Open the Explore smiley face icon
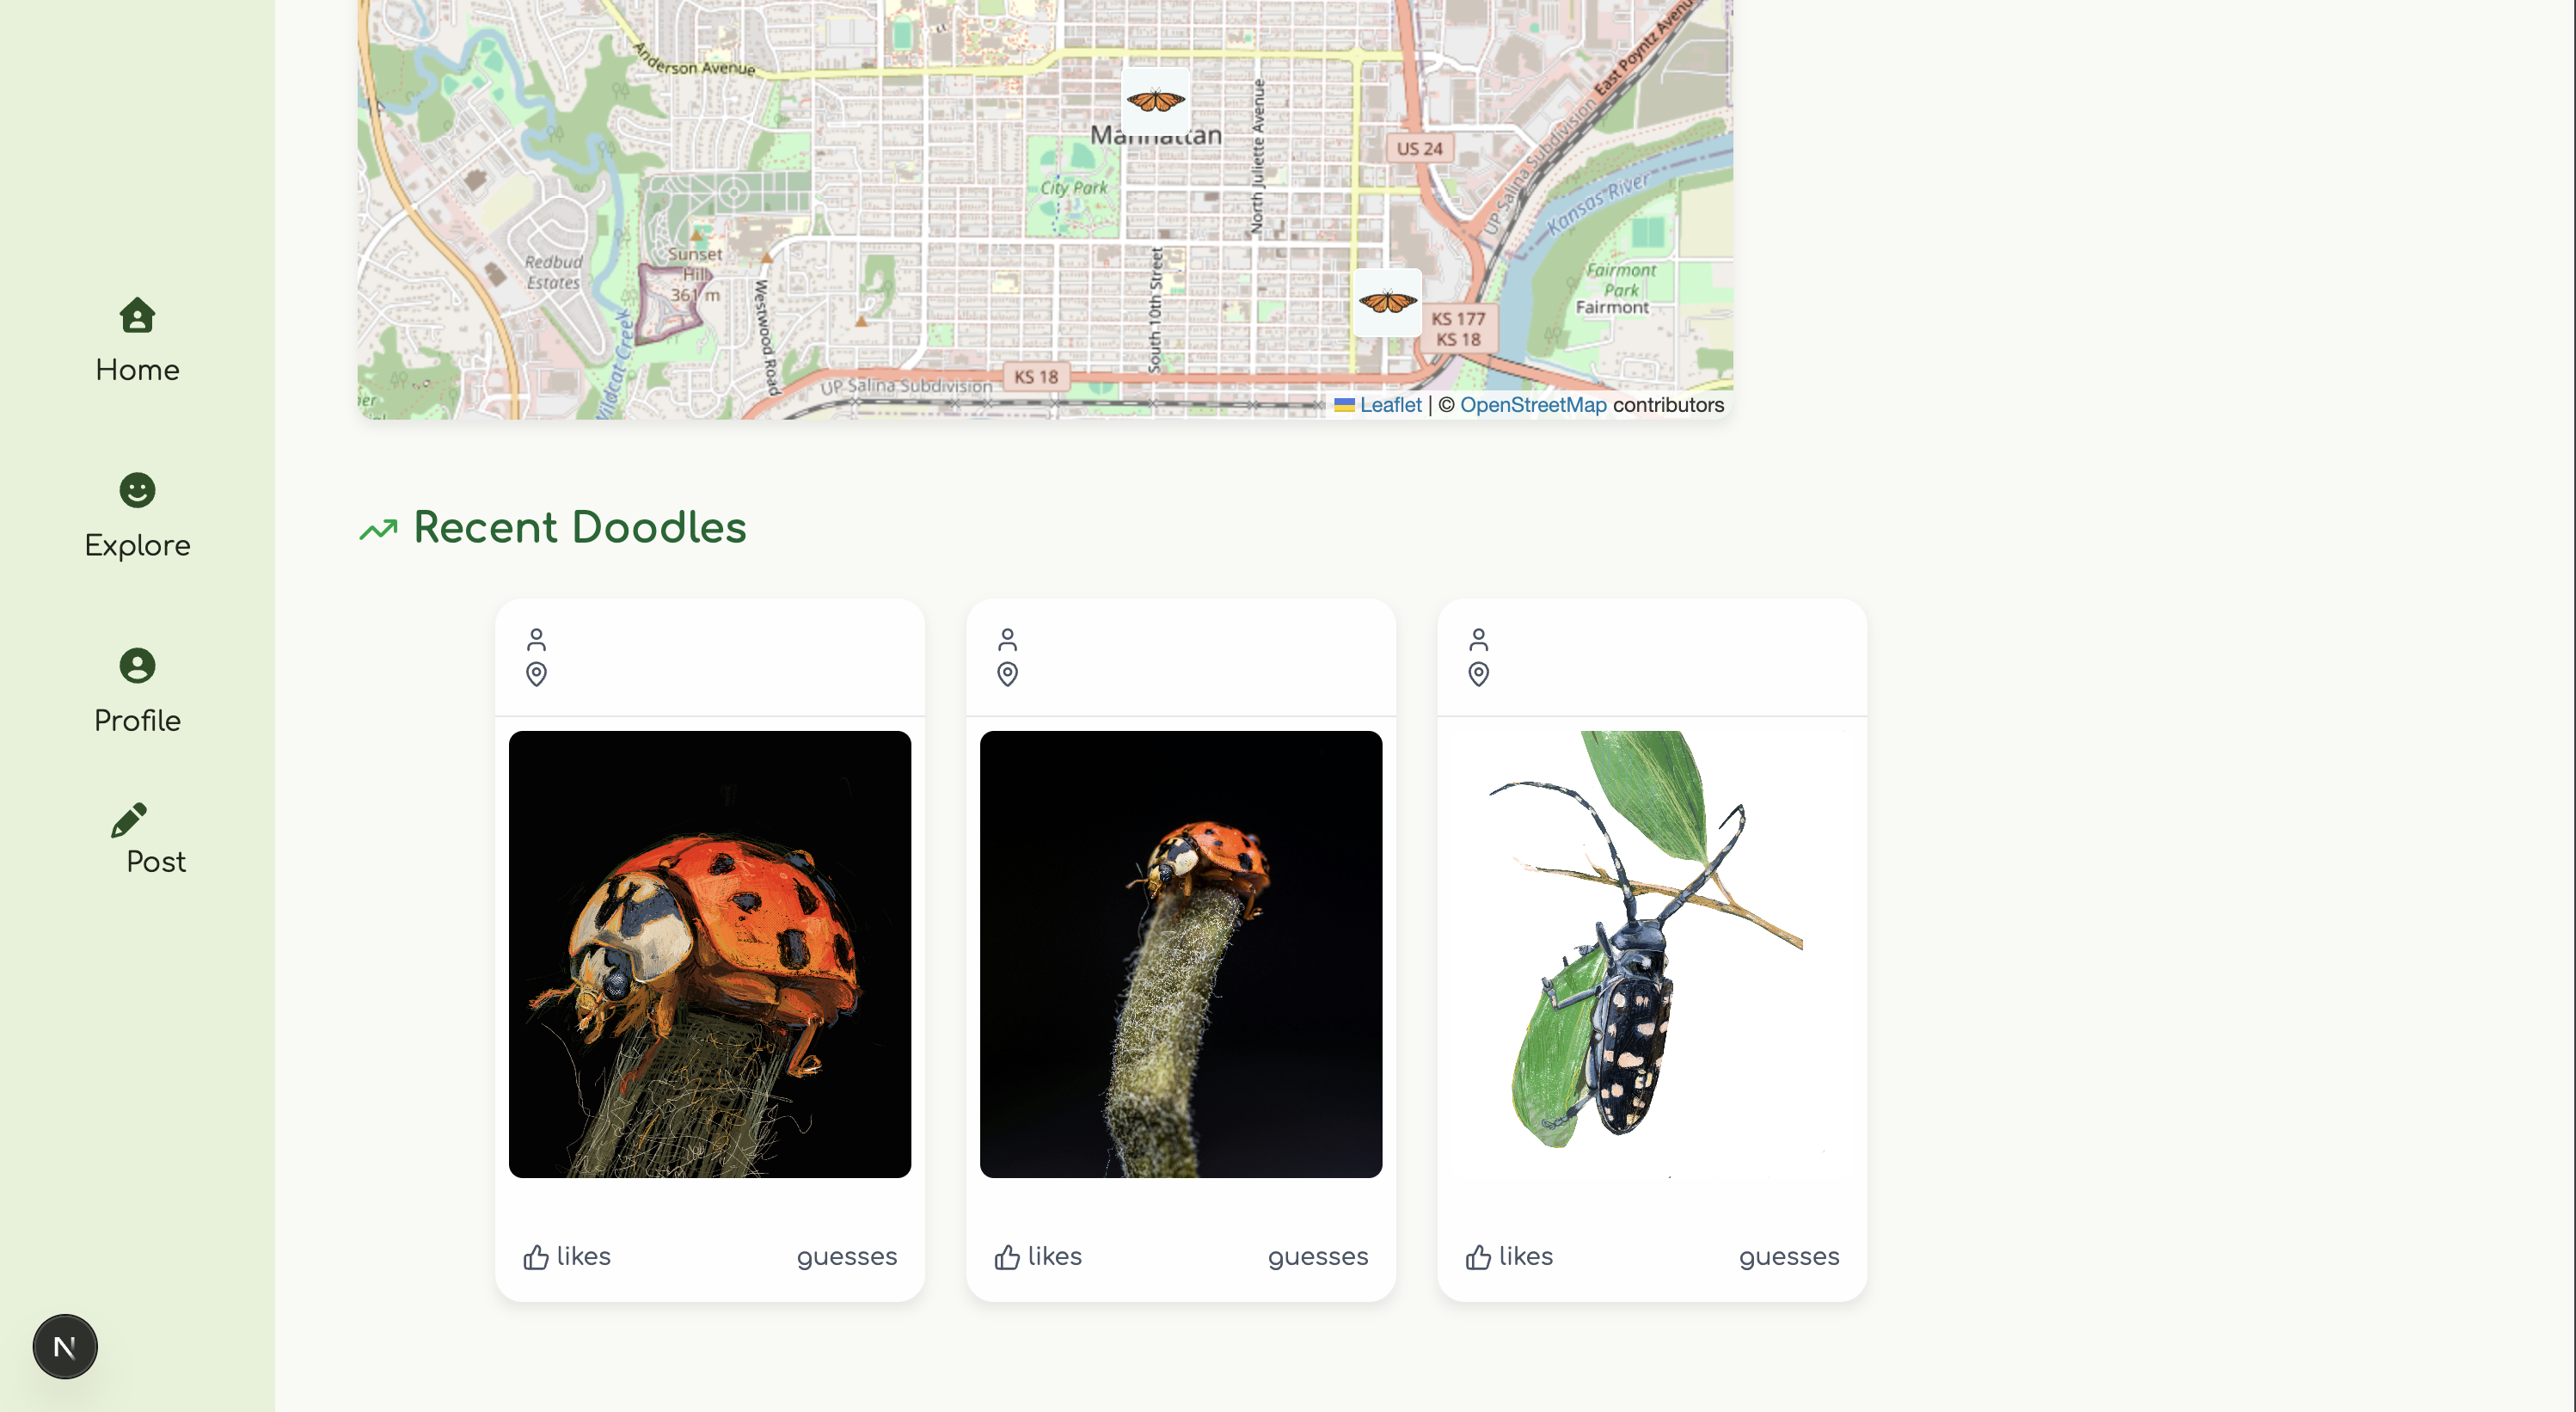Image resolution: width=2576 pixels, height=1412 pixels. (137, 490)
